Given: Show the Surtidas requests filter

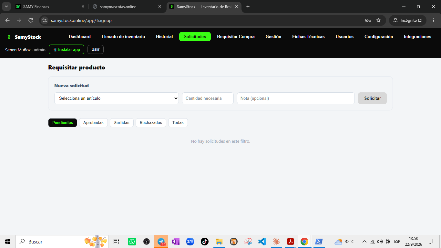Looking at the screenshot, I should click(x=122, y=123).
